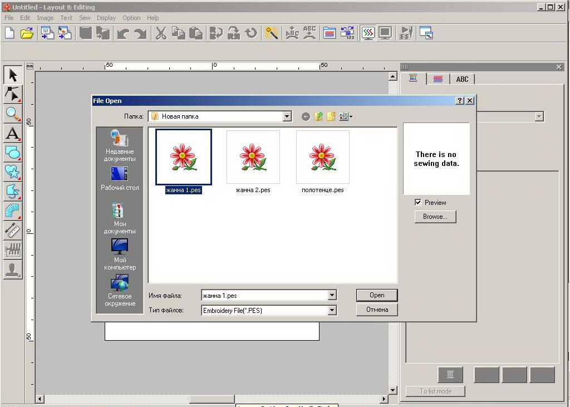
Task: Select the полотенце.pes file thumbnail
Action: pos(323,157)
